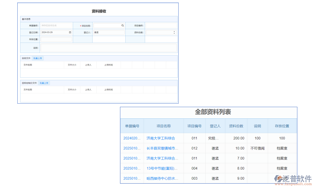Click 批量上传 in the 投标文件 section
Viewport: 315px width, 189px height.
click(38, 58)
